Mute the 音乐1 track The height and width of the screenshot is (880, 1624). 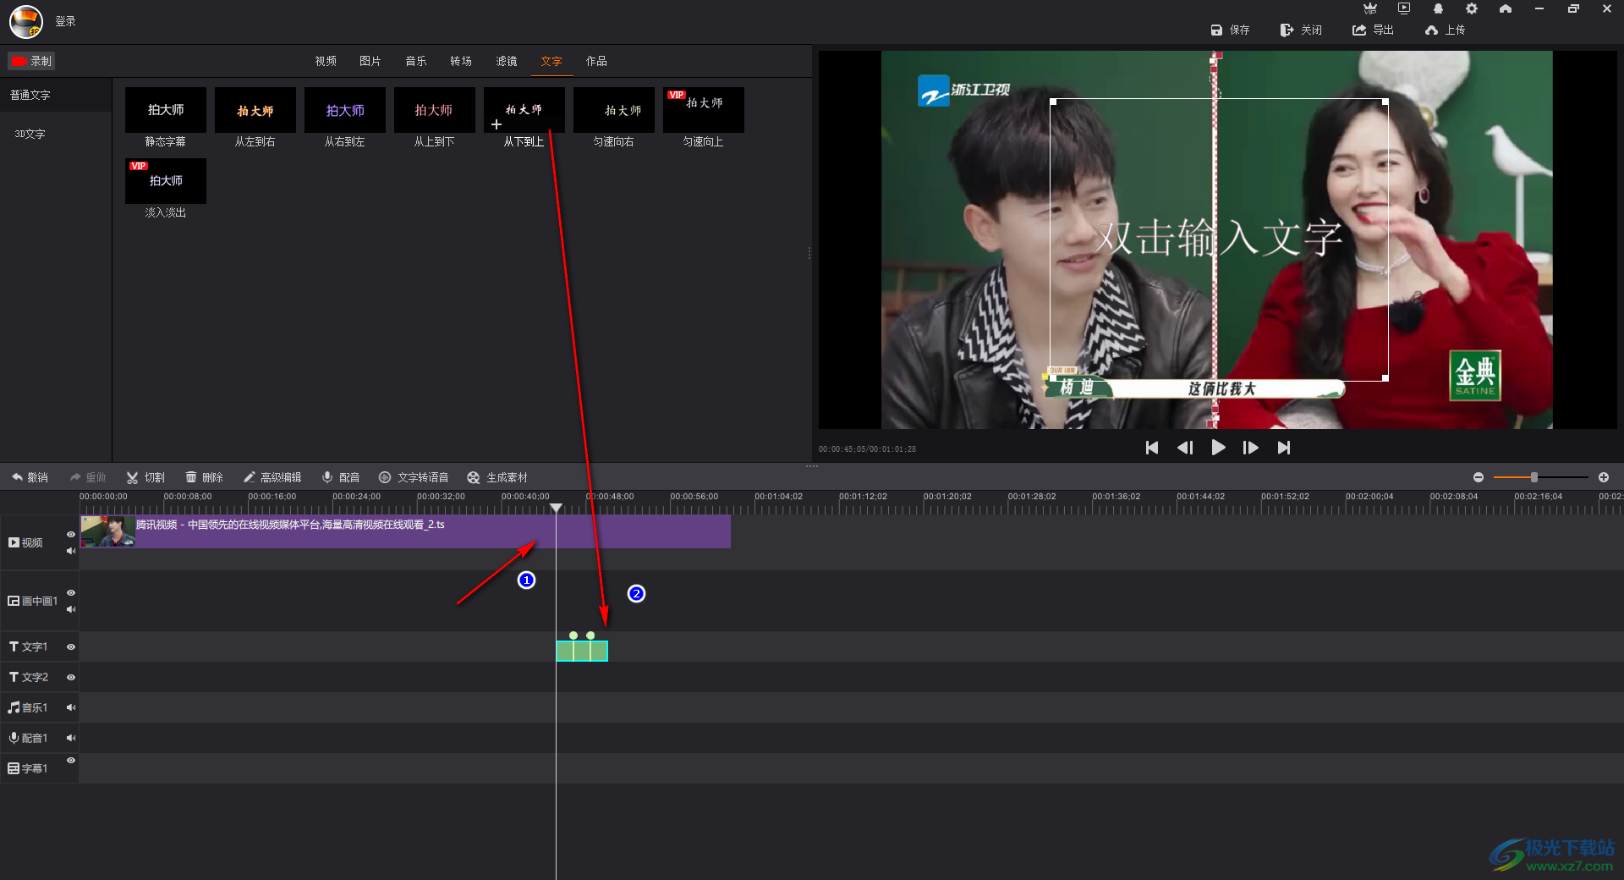[71, 707]
